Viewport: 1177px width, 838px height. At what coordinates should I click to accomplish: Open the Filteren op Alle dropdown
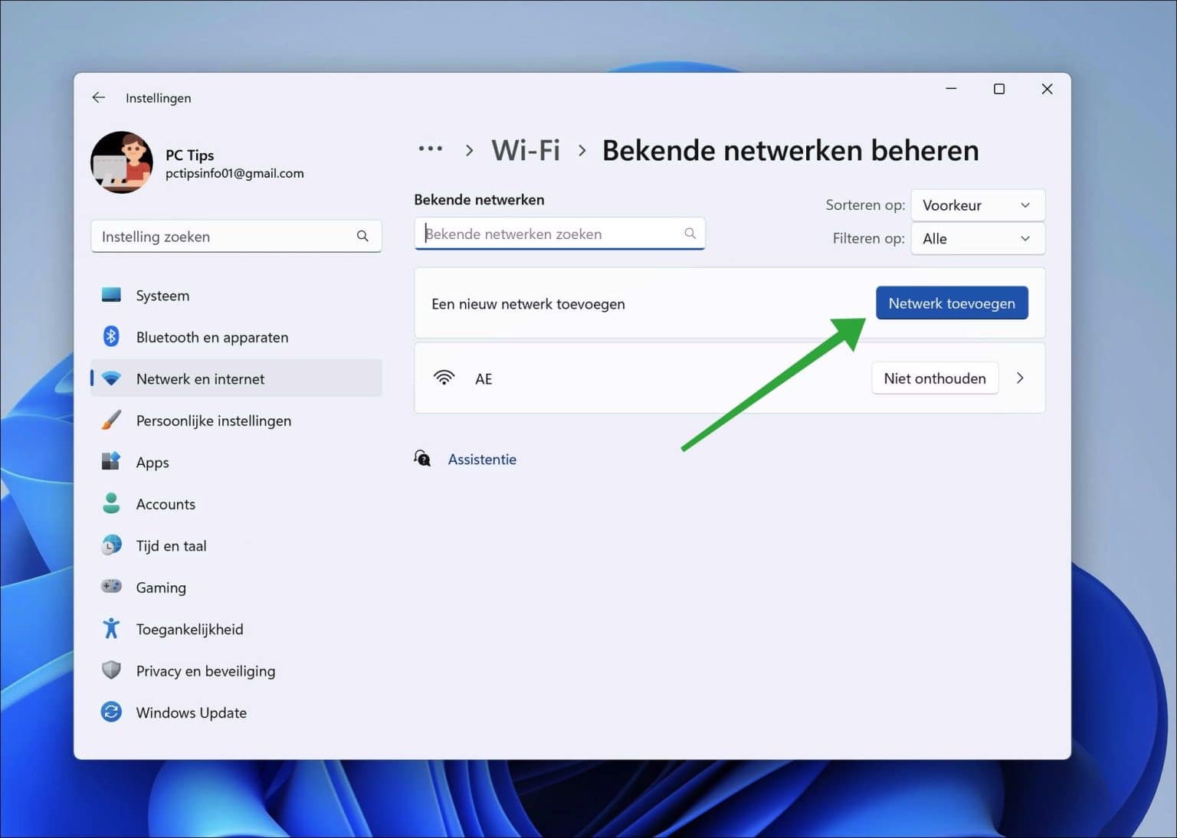pos(978,238)
